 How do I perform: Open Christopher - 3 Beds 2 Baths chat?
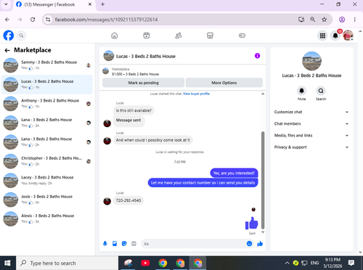(x=47, y=161)
